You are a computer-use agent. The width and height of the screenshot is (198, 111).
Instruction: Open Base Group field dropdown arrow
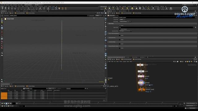tap(194, 27)
